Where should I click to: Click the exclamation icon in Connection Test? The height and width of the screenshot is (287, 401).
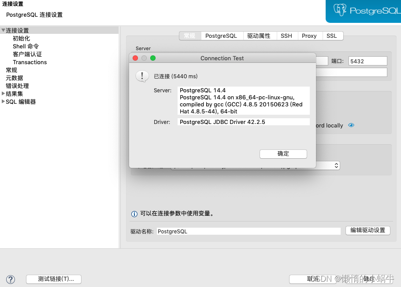click(x=142, y=76)
